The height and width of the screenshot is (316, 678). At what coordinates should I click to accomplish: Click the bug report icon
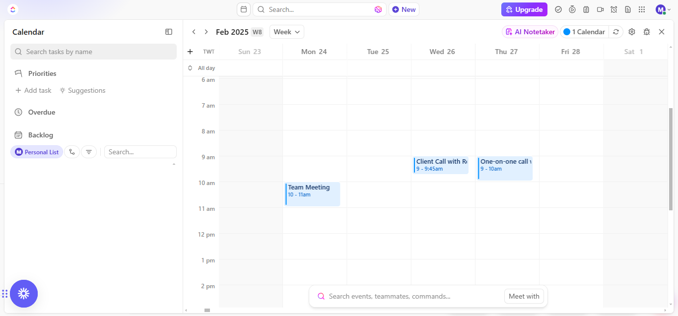[647, 32]
